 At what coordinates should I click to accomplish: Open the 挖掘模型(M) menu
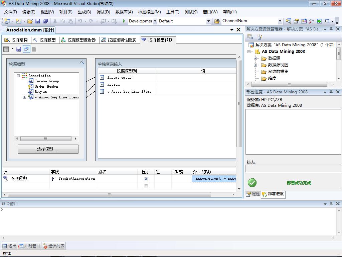click(149, 12)
